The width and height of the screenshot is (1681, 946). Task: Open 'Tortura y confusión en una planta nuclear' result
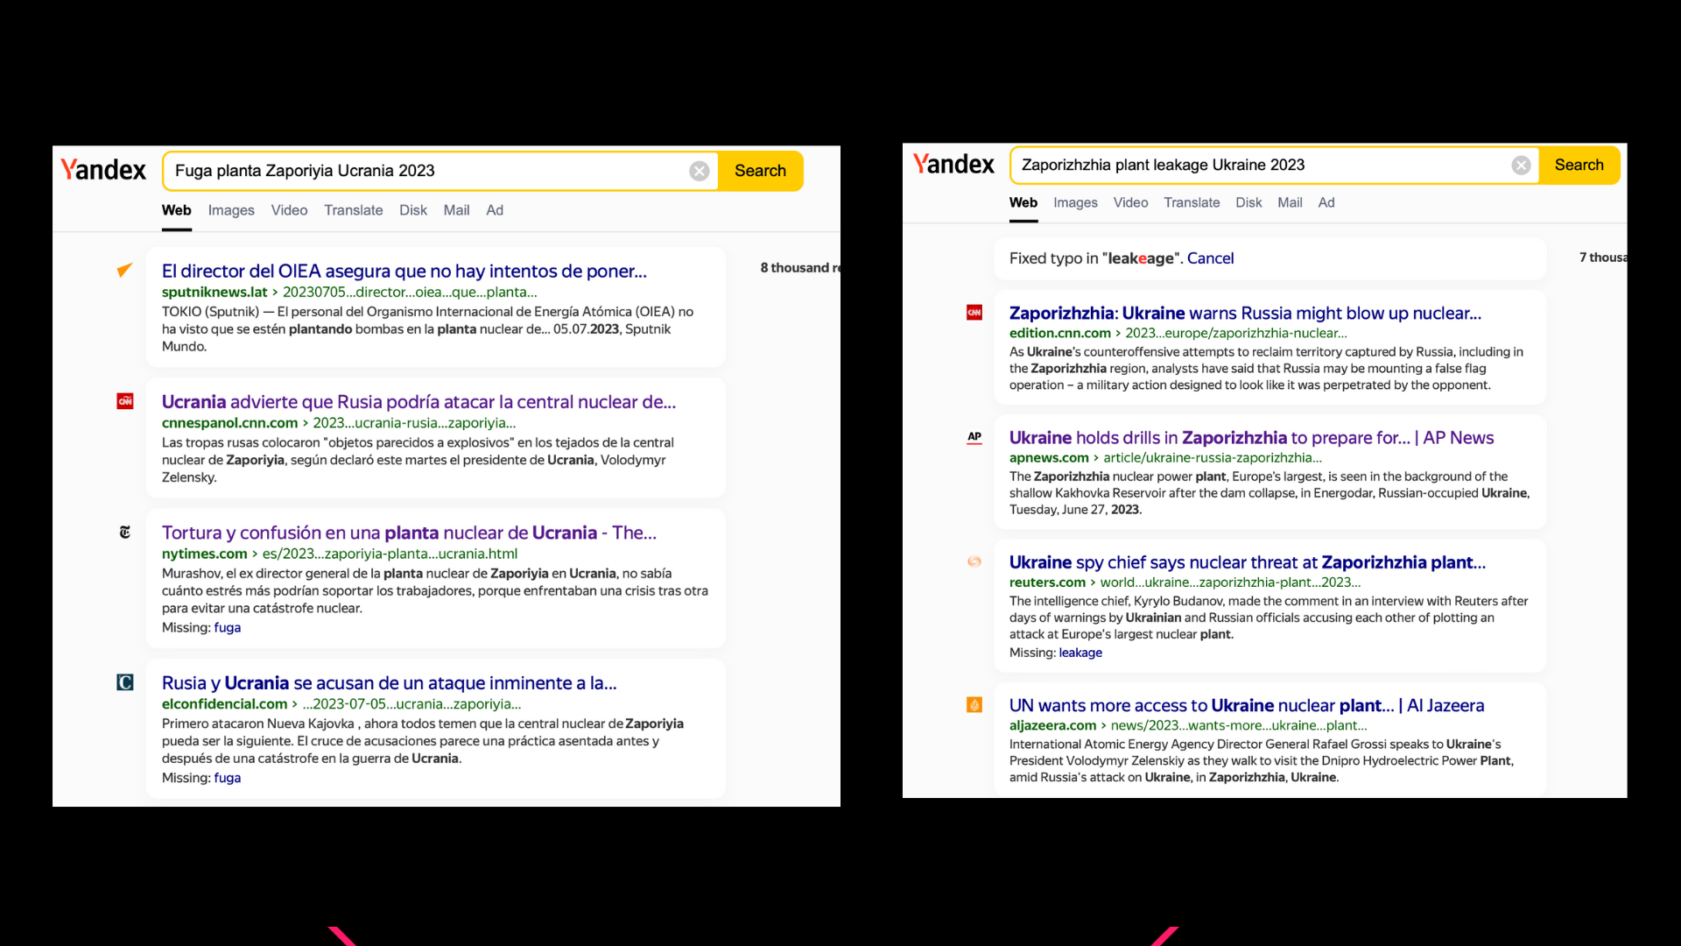click(x=409, y=533)
